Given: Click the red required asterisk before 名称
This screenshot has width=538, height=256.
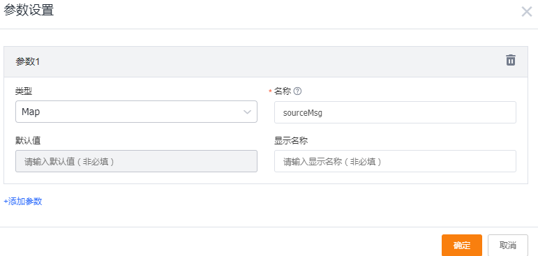Looking at the screenshot, I should (x=270, y=91).
